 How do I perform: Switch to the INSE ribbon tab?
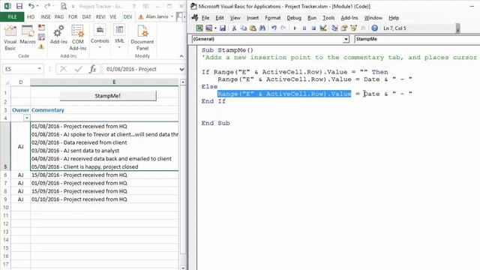46,16
